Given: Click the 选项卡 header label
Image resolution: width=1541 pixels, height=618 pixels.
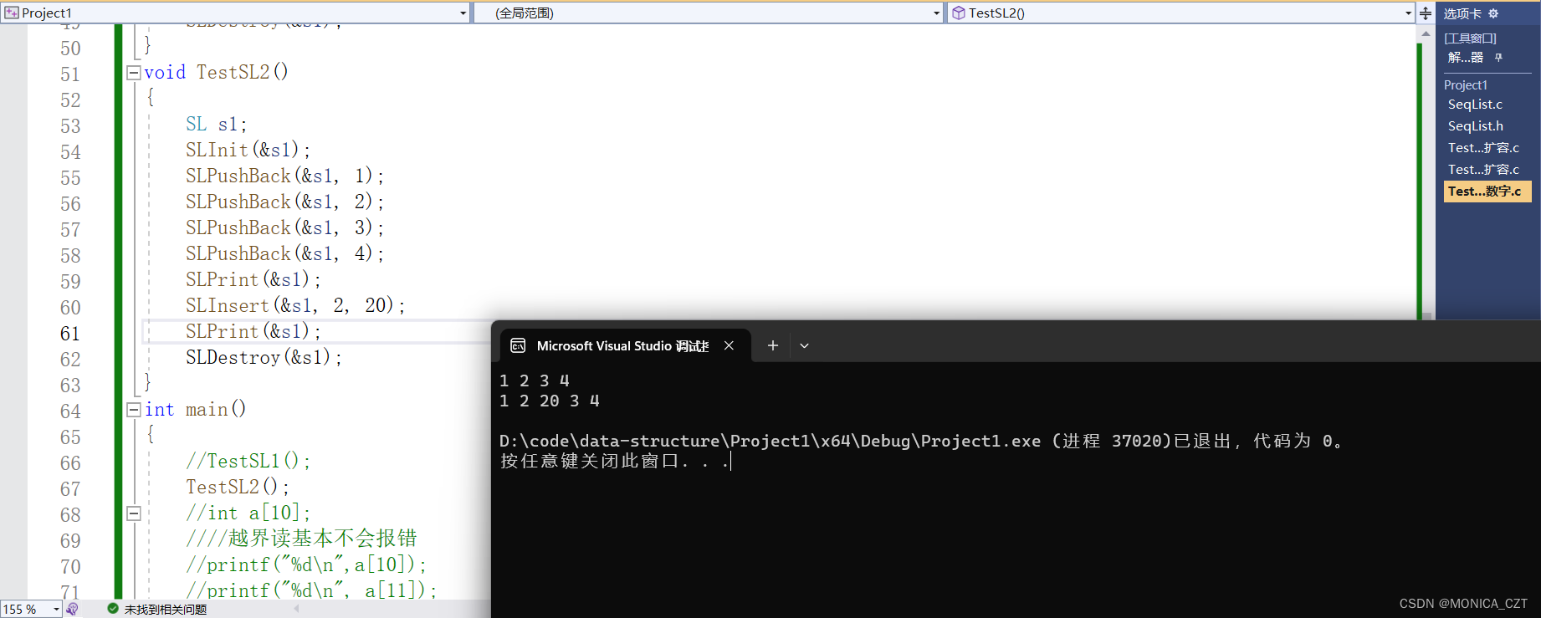Looking at the screenshot, I should click(1462, 13).
